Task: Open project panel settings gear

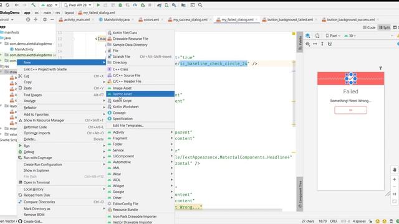Action: click(x=45, y=19)
